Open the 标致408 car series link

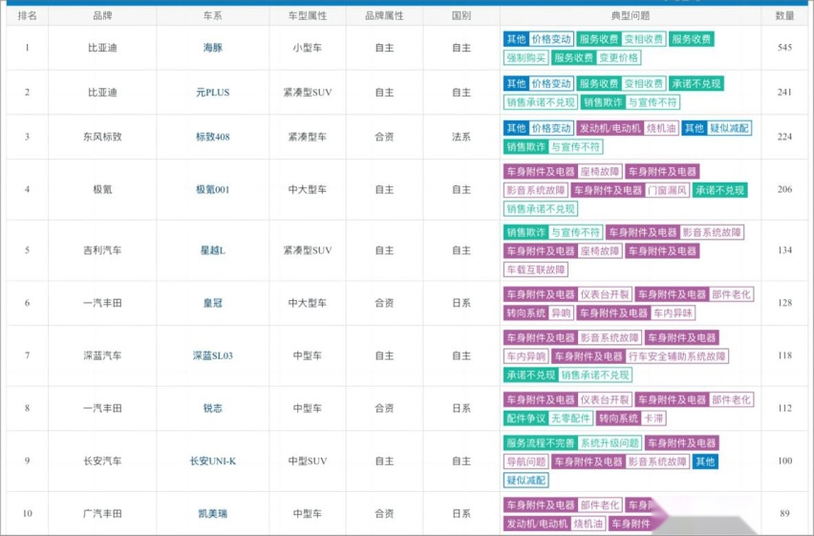pyautogui.click(x=213, y=138)
